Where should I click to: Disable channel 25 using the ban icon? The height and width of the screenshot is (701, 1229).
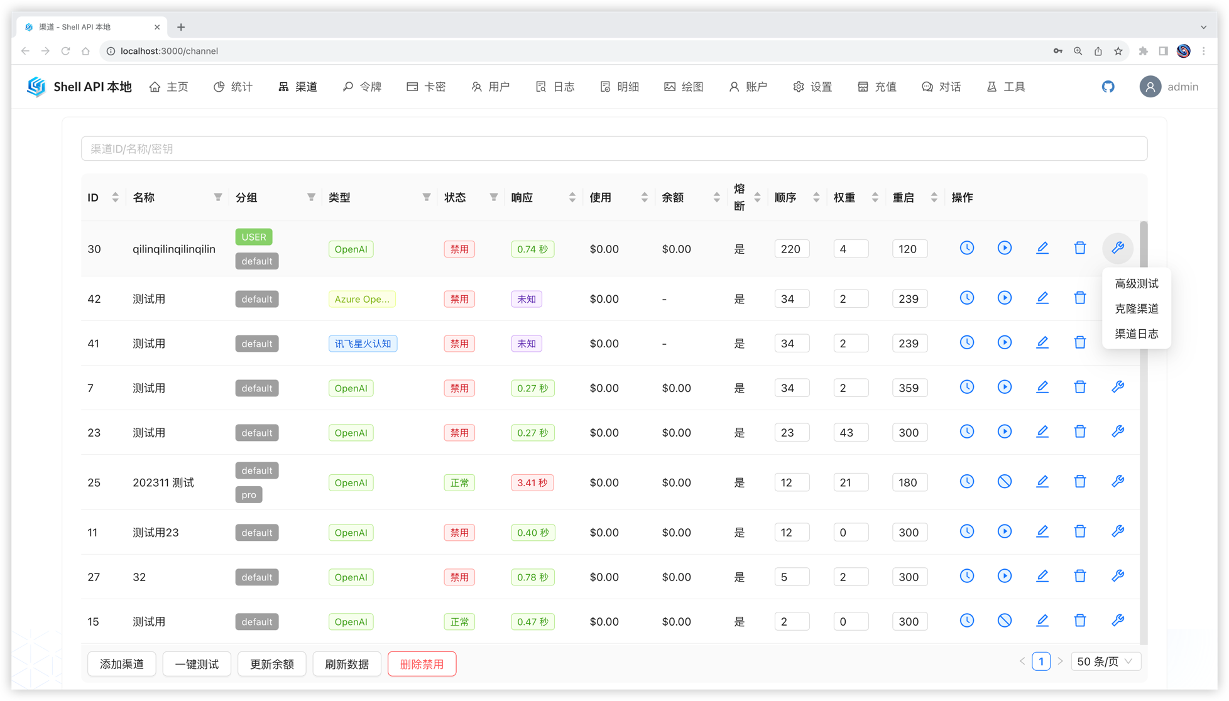tap(1004, 482)
